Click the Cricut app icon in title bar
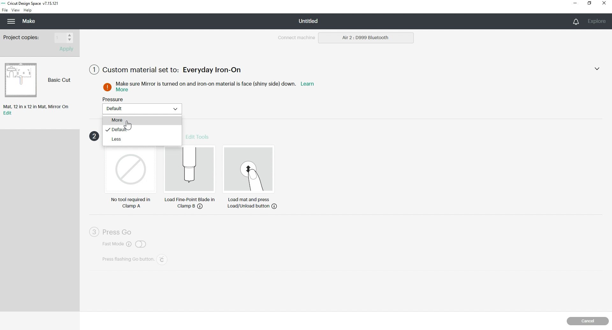The width and height of the screenshot is (612, 330). (4, 3)
